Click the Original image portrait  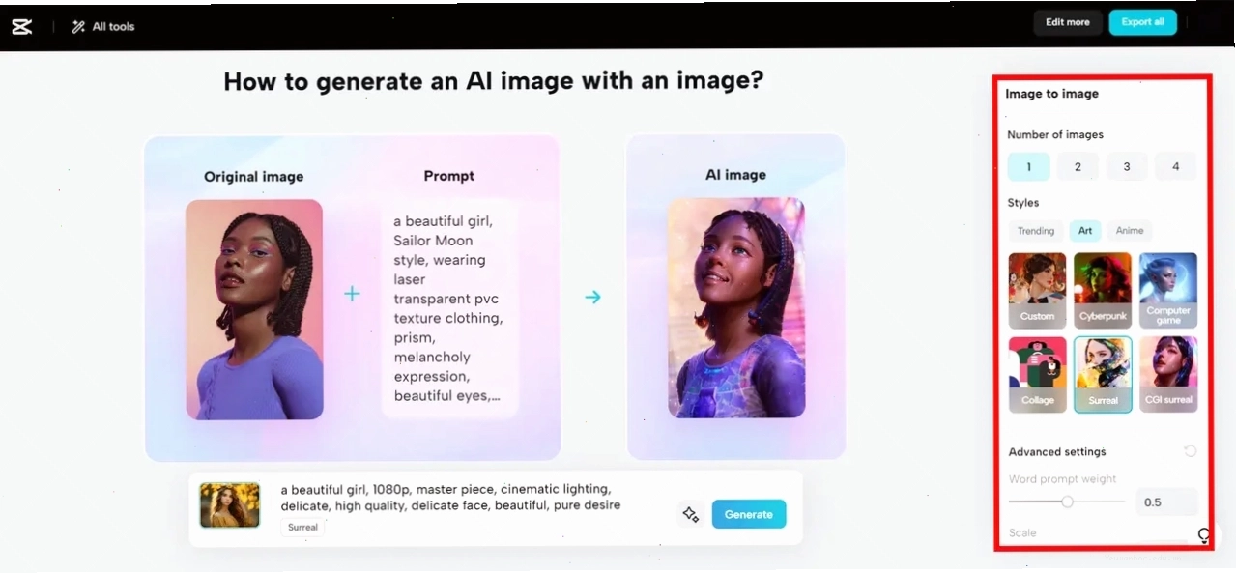(254, 309)
